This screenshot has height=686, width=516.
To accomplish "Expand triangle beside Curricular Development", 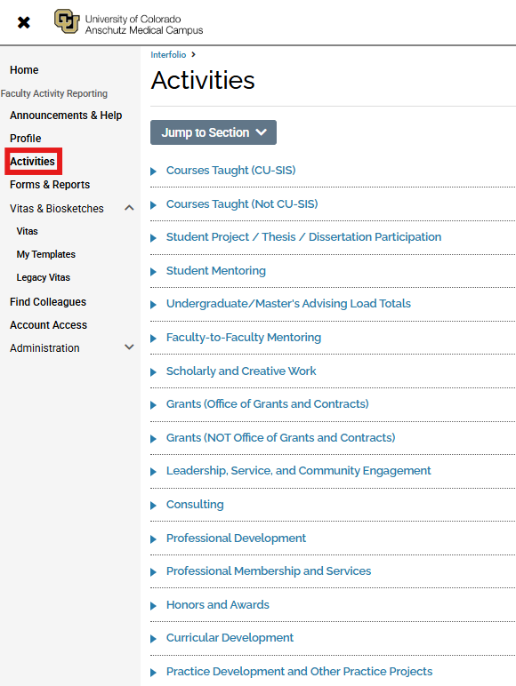I will pos(153,639).
